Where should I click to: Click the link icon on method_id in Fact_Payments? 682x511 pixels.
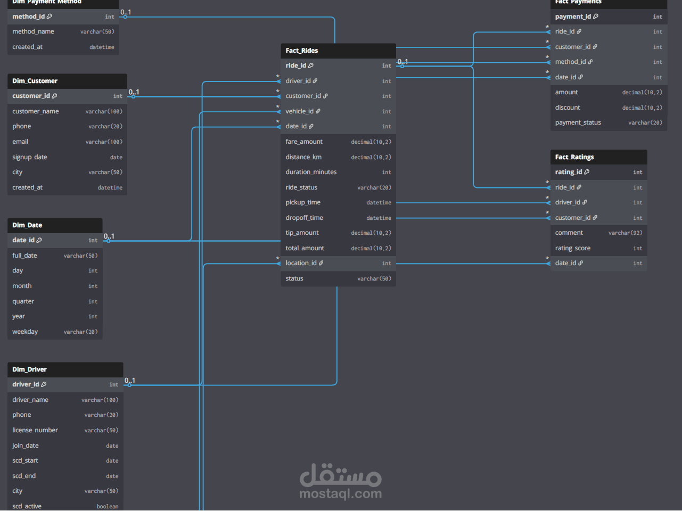pyautogui.click(x=590, y=61)
